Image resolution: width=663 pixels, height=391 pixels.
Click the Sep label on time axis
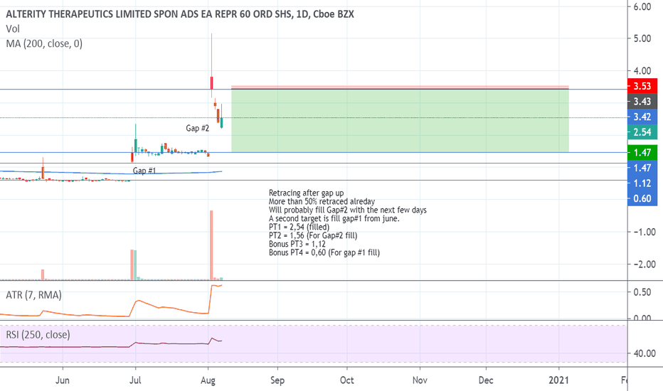pos(277,380)
